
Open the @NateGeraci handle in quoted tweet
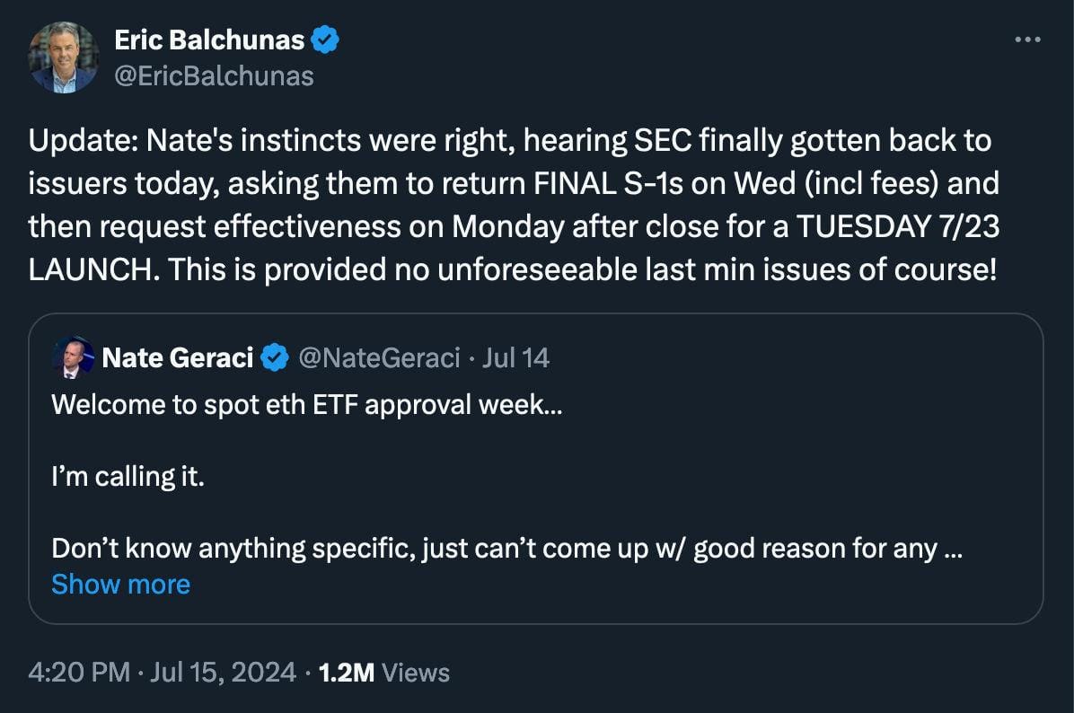tap(380, 357)
